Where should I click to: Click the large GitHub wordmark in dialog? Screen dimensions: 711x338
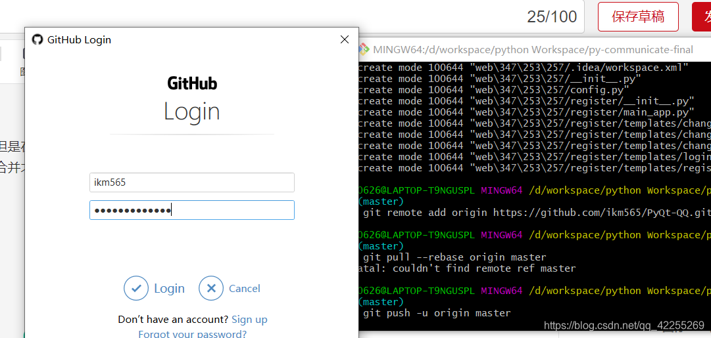192,83
